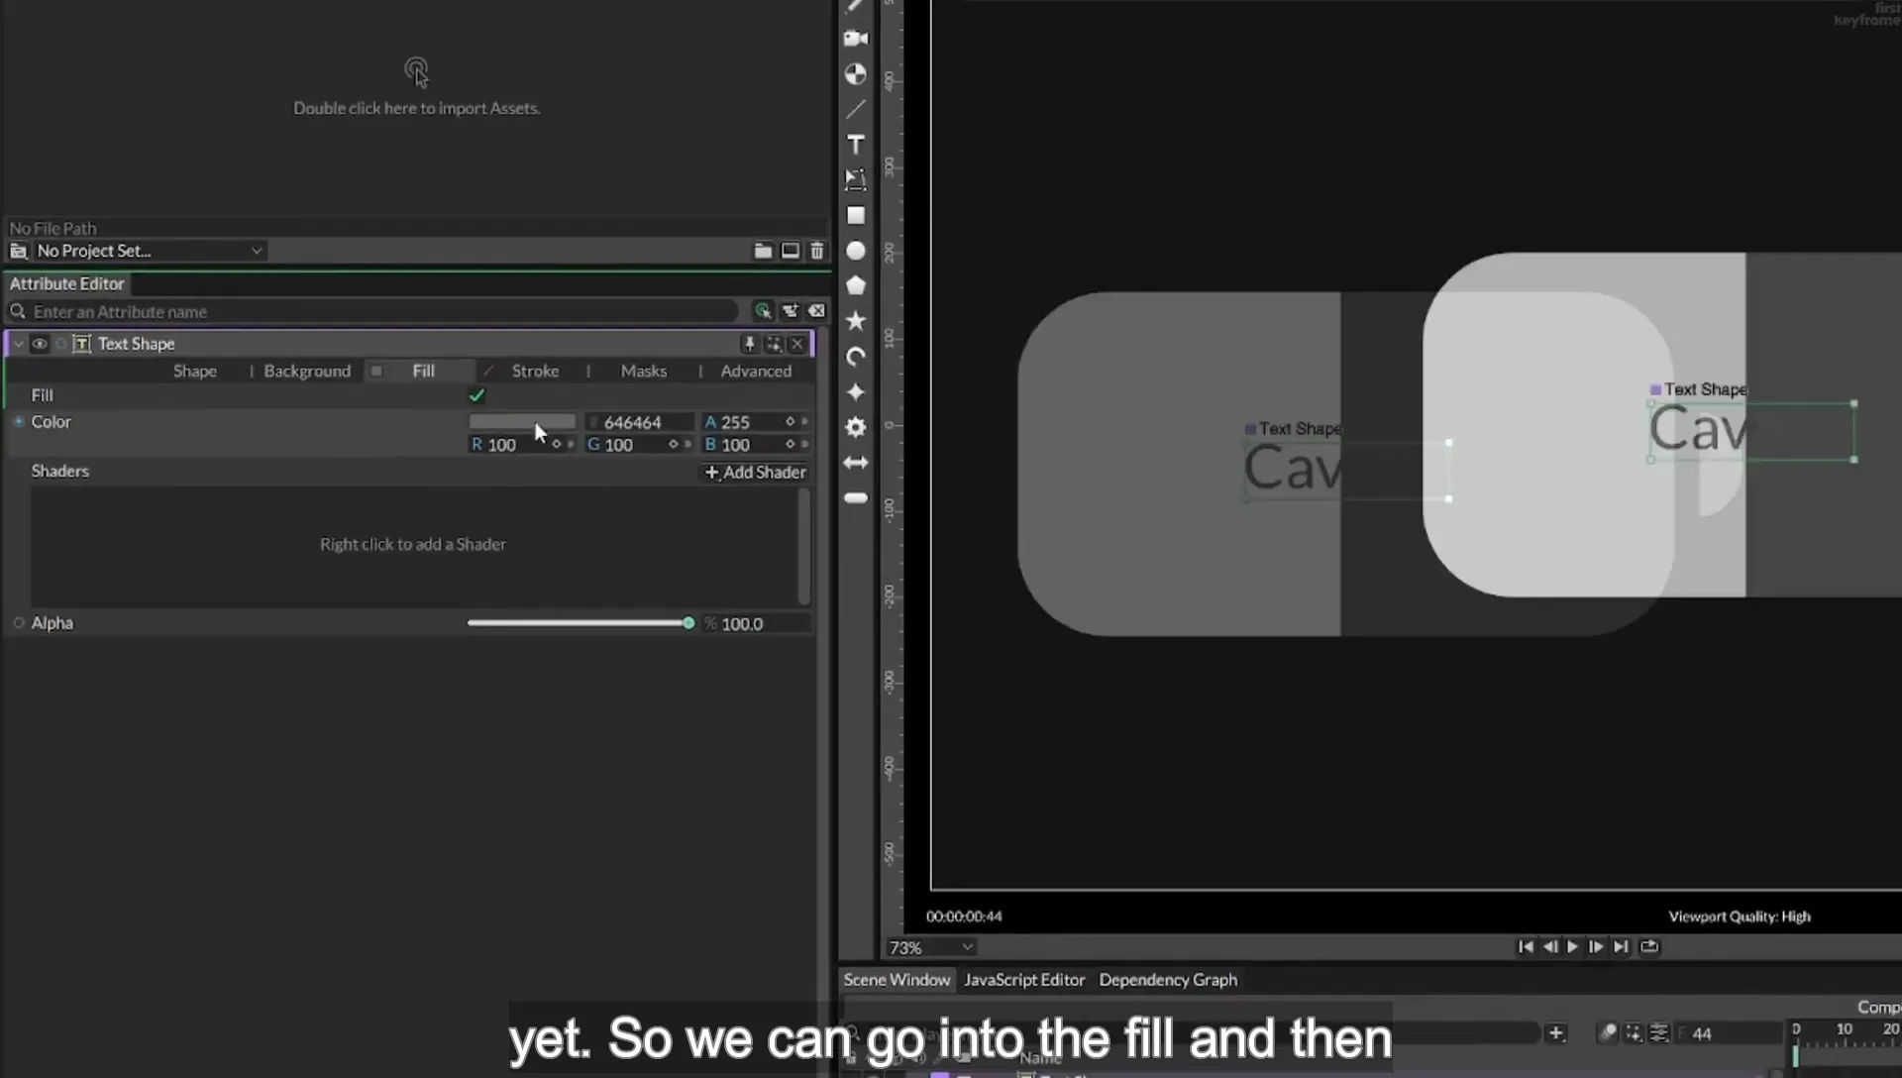Select the Text tool
1902x1078 pixels.
point(856,145)
